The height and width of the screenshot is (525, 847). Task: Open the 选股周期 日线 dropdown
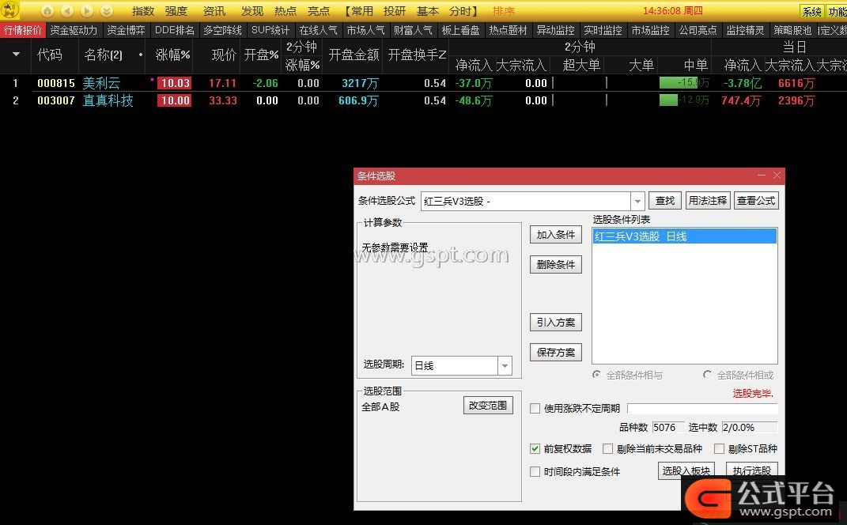[505, 365]
